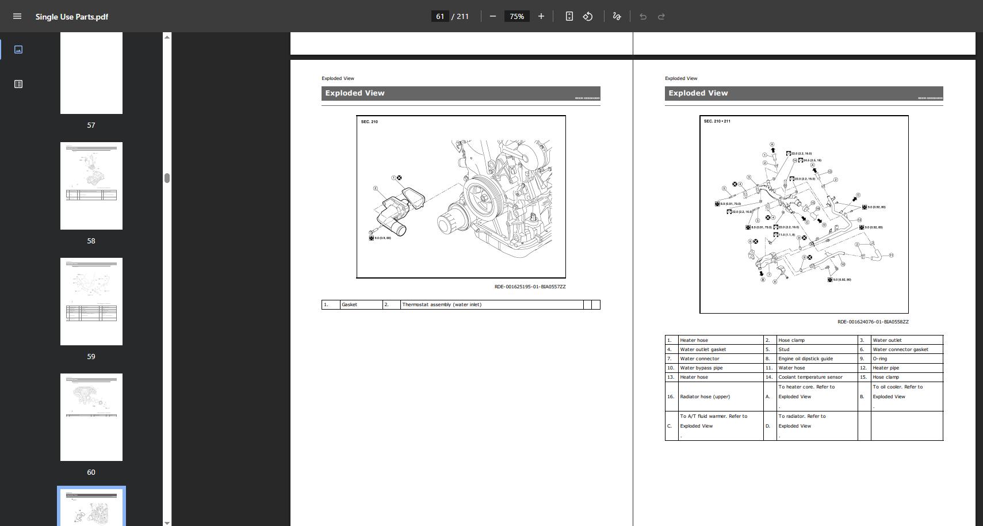The height and width of the screenshot is (526, 983).
Task: Click the O-ring table cell
Action: pyautogui.click(x=907, y=359)
